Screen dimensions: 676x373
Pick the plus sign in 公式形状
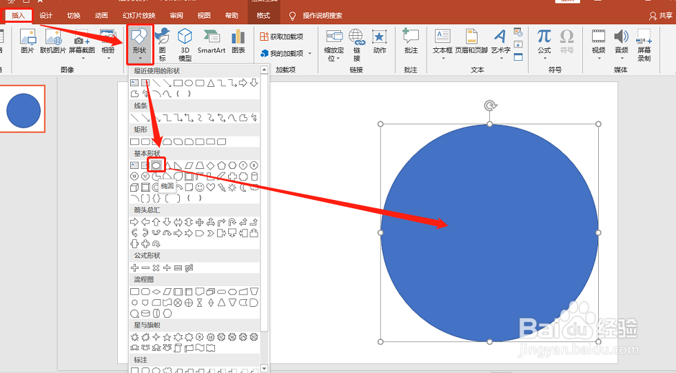pos(134,268)
